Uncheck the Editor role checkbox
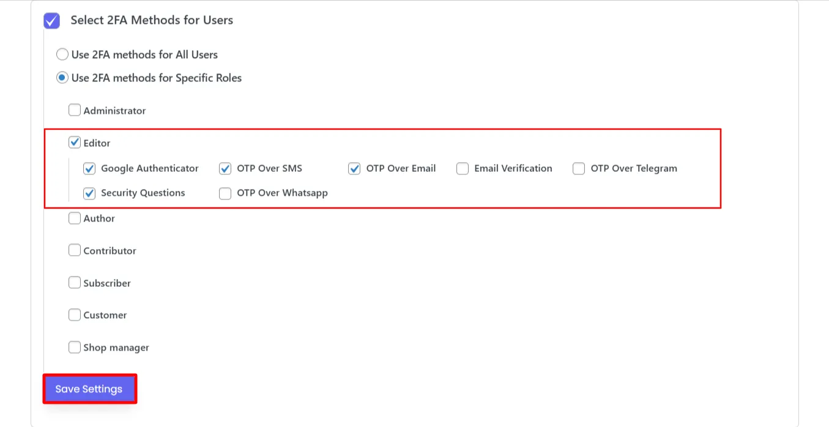This screenshot has height=427, width=829. (75, 143)
